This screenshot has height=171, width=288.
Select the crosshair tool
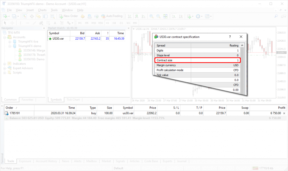pos(12,23)
